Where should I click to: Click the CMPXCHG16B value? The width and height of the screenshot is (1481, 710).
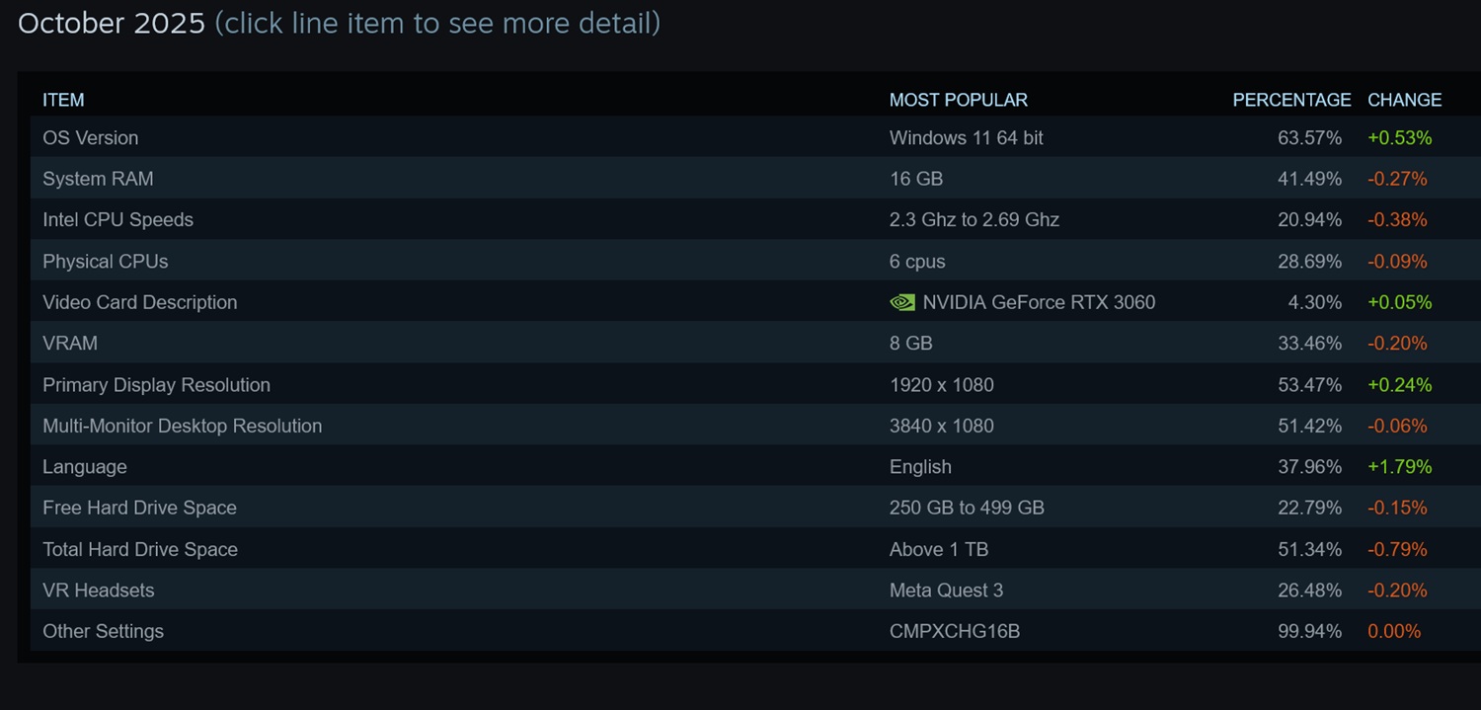954,631
